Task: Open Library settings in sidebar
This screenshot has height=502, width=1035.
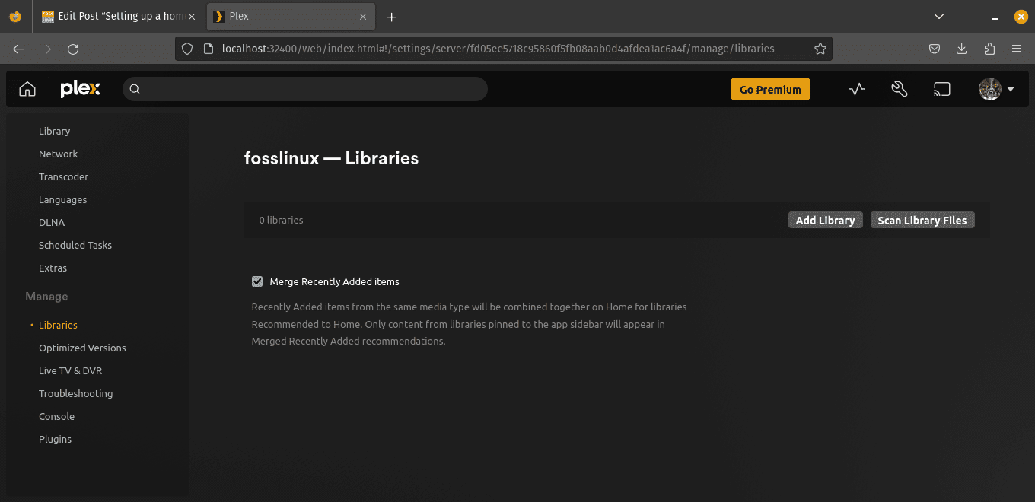Action: [54, 131]
